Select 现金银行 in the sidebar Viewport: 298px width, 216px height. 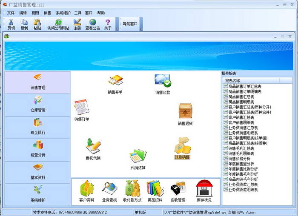pyautogui.click(x=37, y=128)
